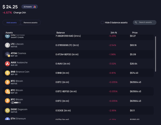The width and height of the screenshot is (161, 125).
Task: Click BNB price $574.40
Action: pyautogui.click(x=134, y=73)
